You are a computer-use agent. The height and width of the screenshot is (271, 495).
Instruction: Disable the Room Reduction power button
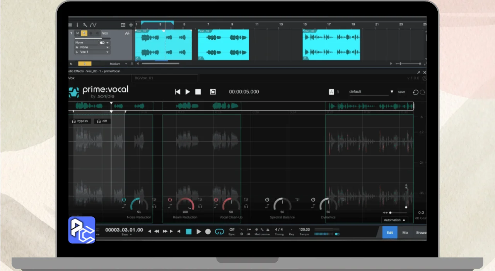coord(170,200)
